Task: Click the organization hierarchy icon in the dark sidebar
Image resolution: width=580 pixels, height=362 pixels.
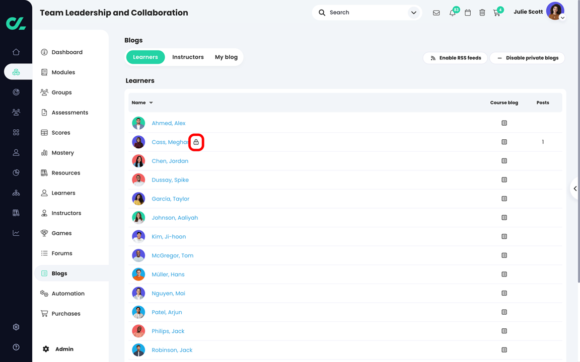Action: [x=16, y=193]
